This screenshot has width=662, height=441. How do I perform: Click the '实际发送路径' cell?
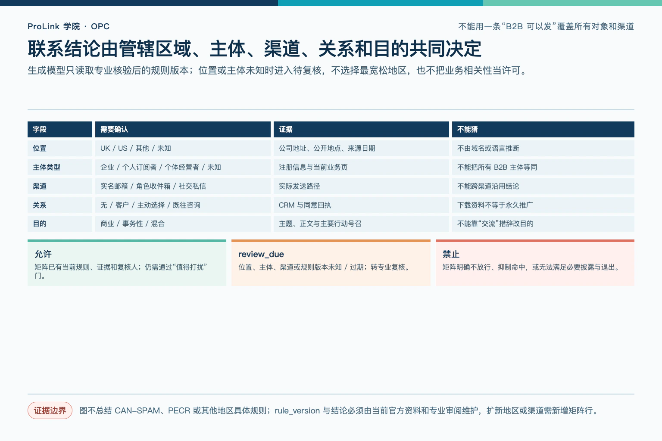361,186
